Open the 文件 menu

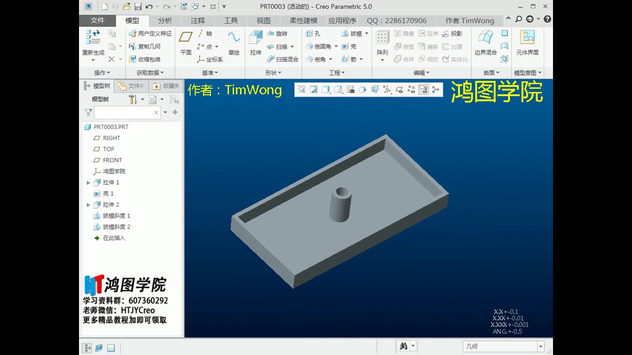pos(97,20)
